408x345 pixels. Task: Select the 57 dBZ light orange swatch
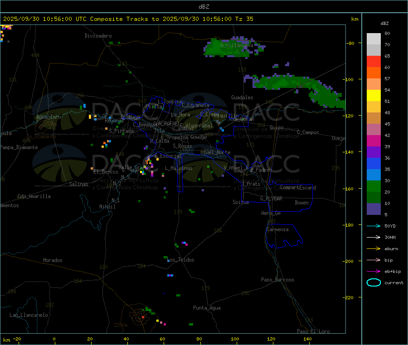pyautogui.click(x=374, y=84)
